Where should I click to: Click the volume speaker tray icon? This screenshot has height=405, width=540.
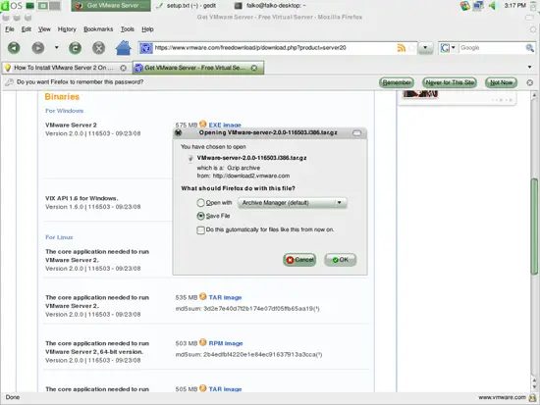click(x=493, y=6)
